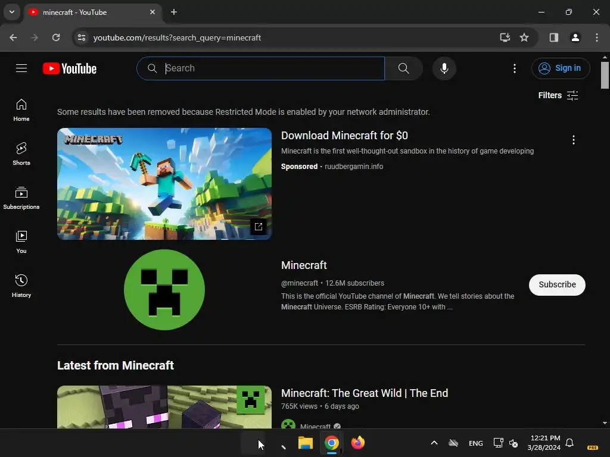Open the Chrome profile icon
The width and height of the screenshot is (610, 457).
pyautogui.click(x=575, y=37)
